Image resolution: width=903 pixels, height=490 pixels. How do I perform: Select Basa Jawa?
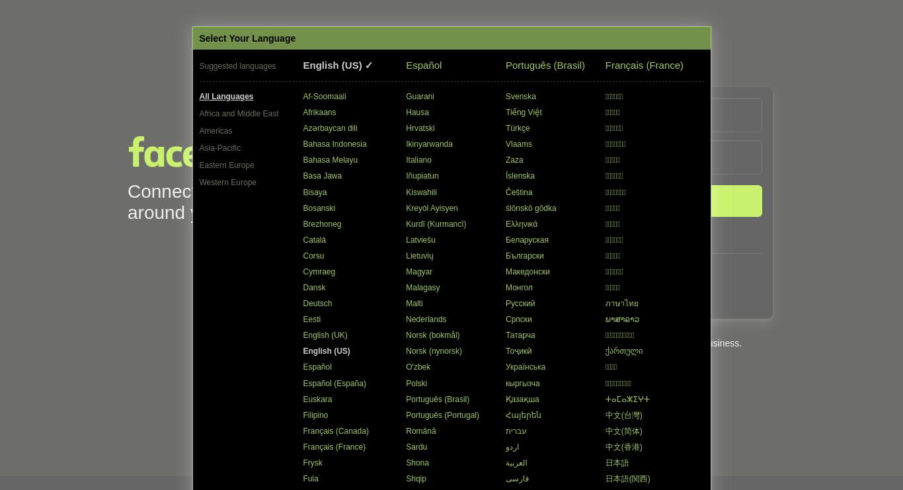pyautogui.click(x=322, y=176)
